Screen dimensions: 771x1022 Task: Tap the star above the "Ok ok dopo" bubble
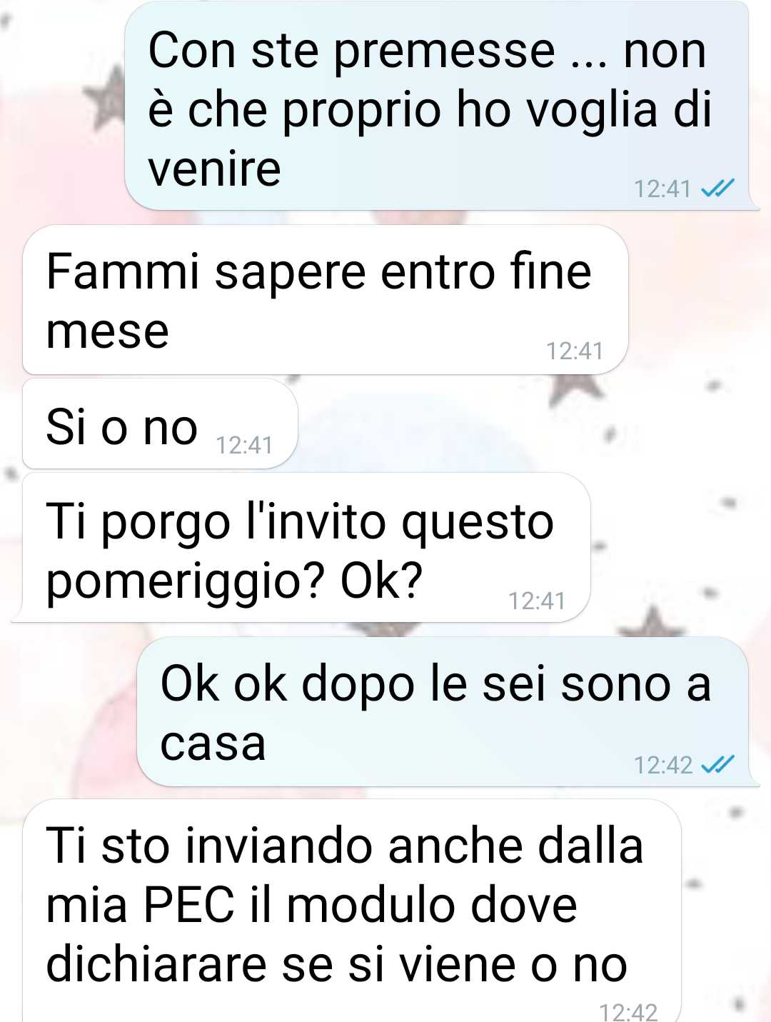click(652, 621)
